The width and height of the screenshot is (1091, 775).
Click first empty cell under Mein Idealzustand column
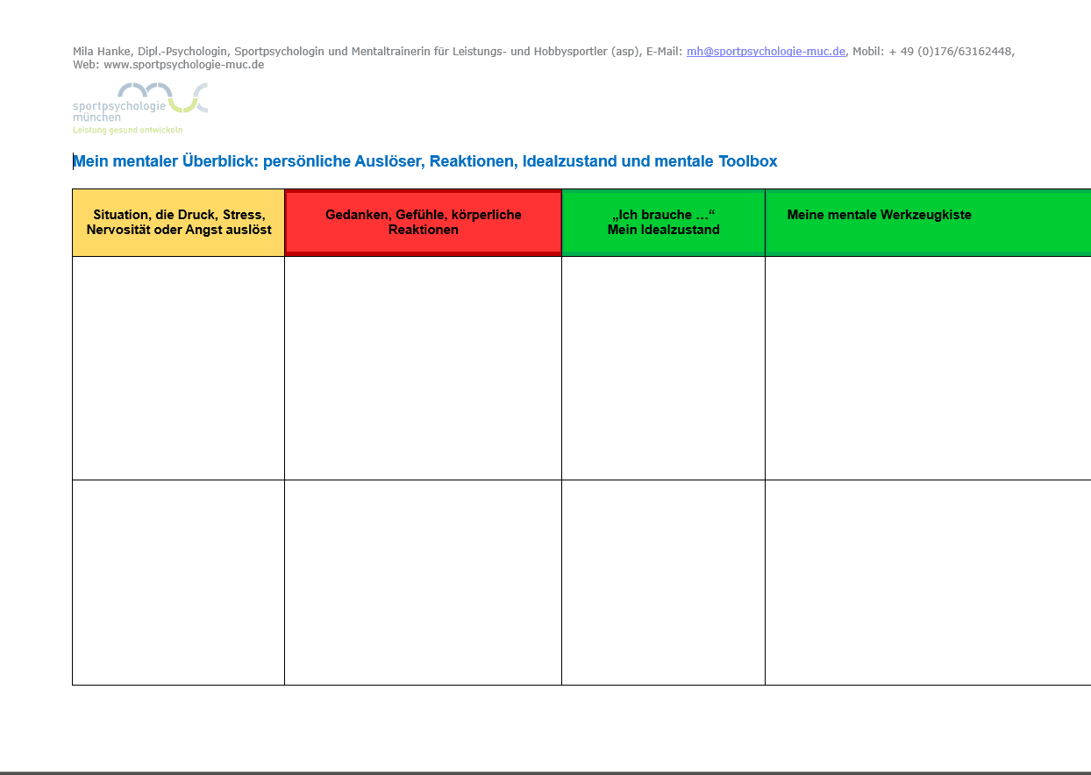663,368
